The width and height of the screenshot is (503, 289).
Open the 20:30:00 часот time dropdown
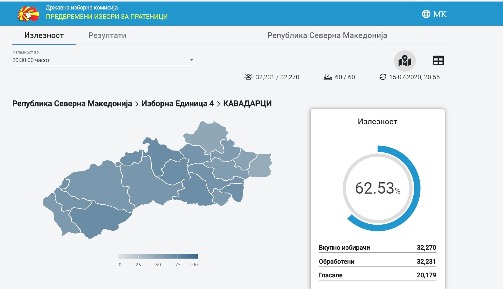point(104,60)
